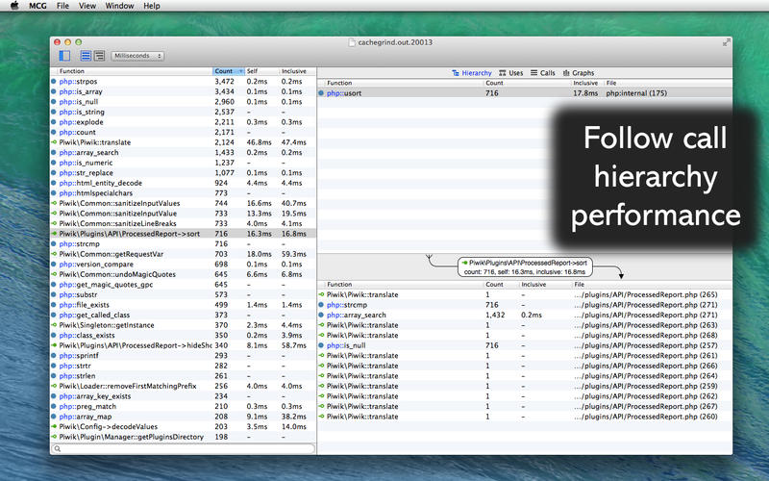This screenshot has width=769, height=481.
Task: Select php::usort in the callers table
Action: tap(525, 93)
